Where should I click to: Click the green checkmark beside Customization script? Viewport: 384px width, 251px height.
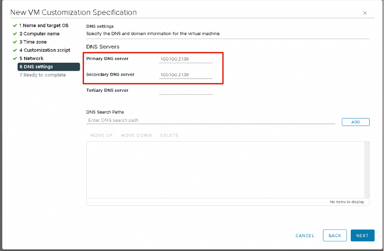pyautogui.click(x=15, y=50)
